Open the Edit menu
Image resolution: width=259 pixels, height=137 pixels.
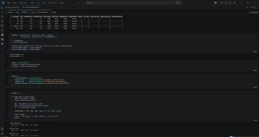click(15, 3)
